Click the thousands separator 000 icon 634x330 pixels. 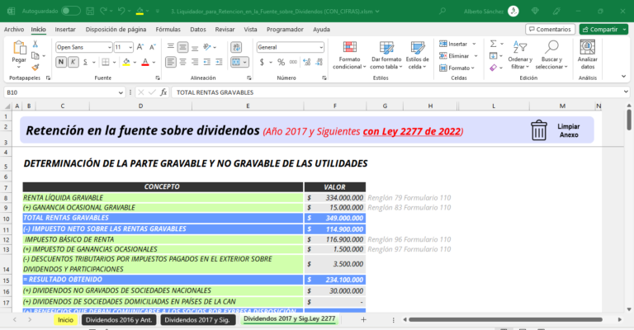[x=294, y=62]
